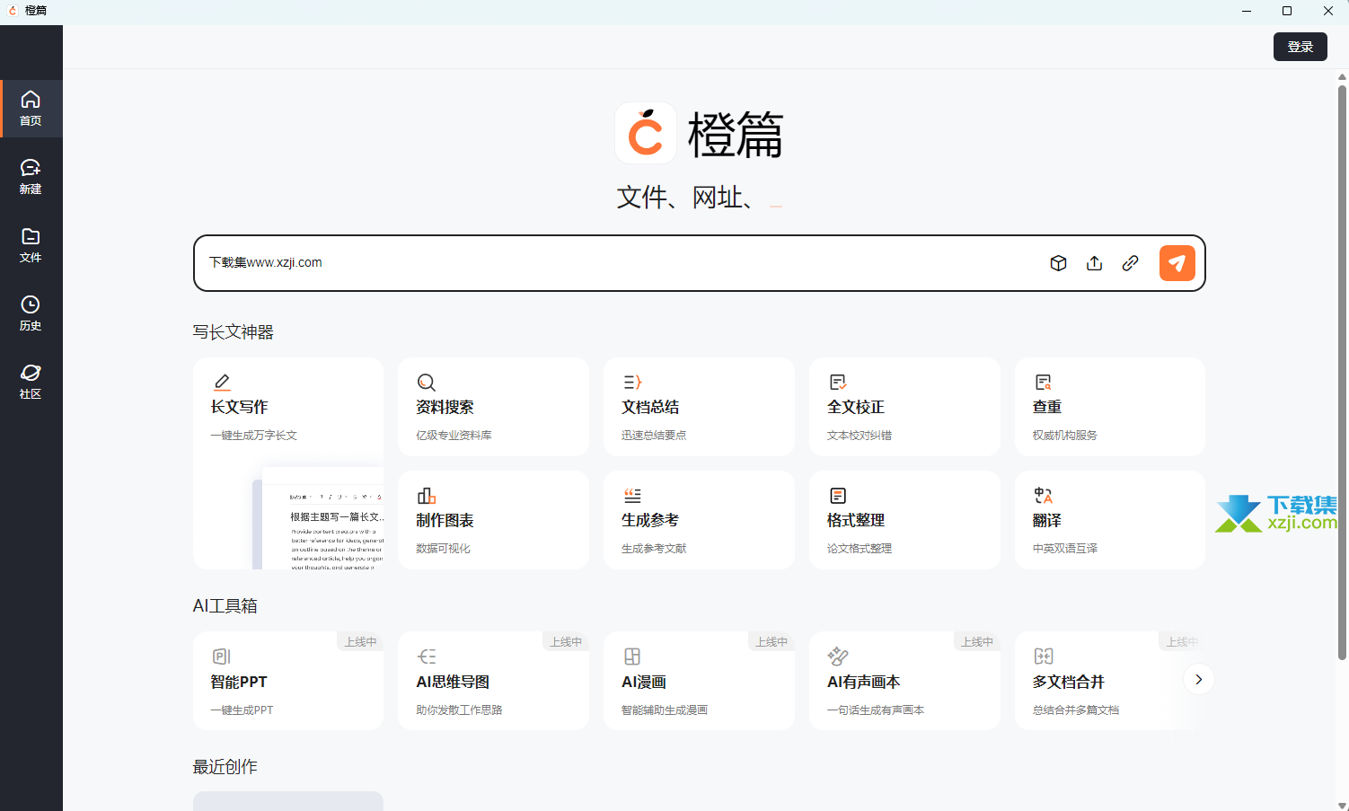Click the 制作图表 chart icon
This screenshot has height=811, width=1349.
point(426,496)
